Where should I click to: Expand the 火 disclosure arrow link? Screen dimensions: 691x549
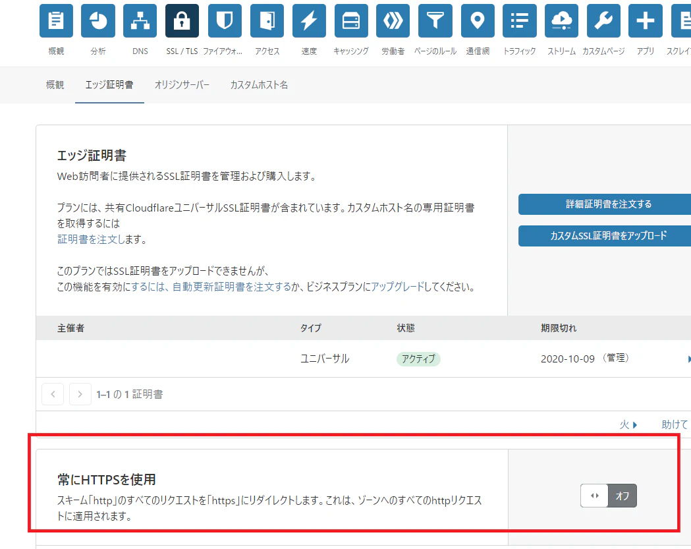coord(628,424)
